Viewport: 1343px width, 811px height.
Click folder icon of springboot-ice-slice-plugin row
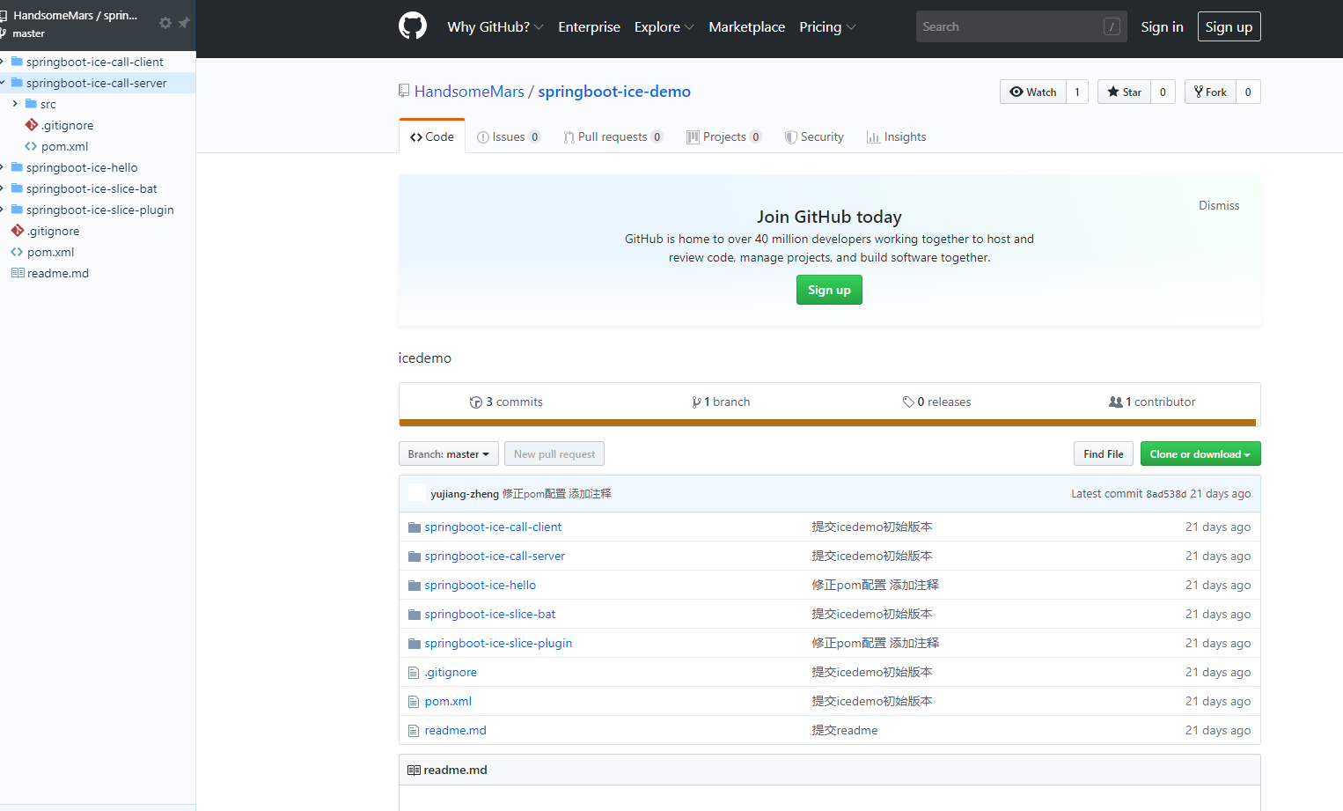(x=414, y=644)
